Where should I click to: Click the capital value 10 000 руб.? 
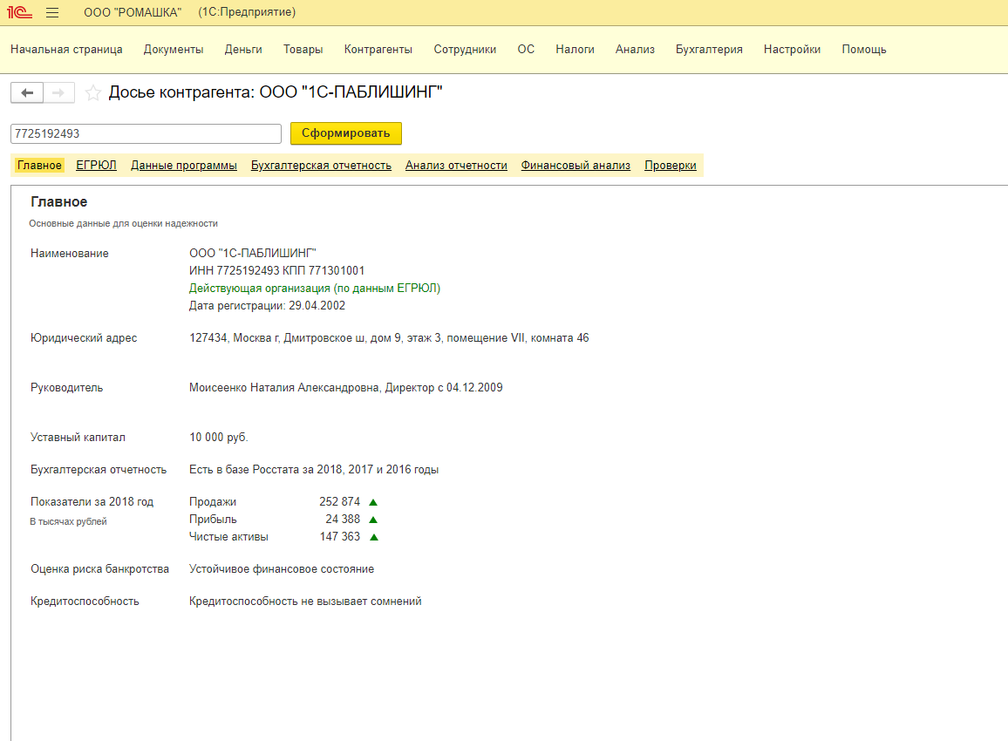tap(219, 437)
